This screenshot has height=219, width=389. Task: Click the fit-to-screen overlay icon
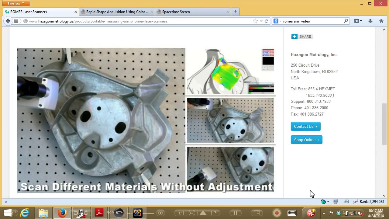(192, 213)
